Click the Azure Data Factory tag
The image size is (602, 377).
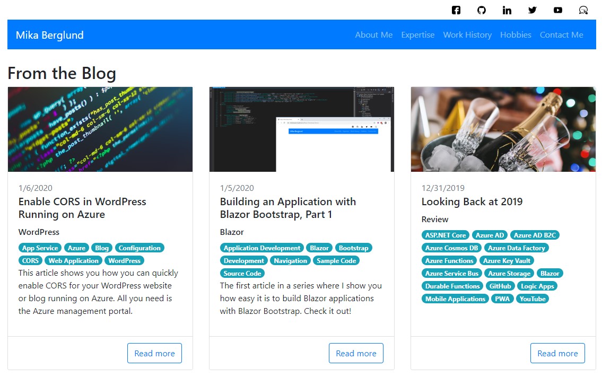pyautogui.click(x=517, y=248)
